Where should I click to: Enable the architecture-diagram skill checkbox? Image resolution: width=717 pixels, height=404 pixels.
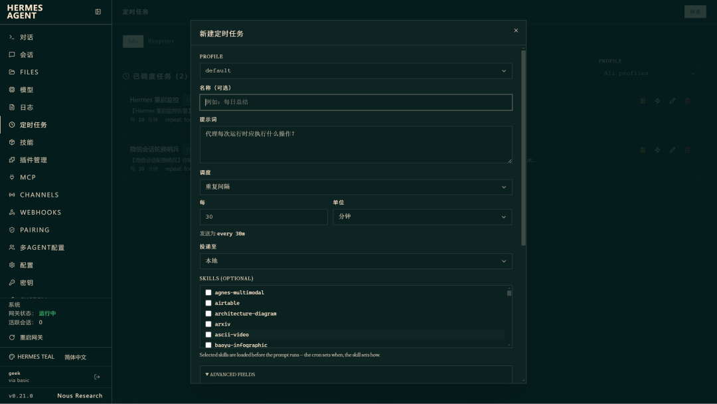tap(208, 314)
